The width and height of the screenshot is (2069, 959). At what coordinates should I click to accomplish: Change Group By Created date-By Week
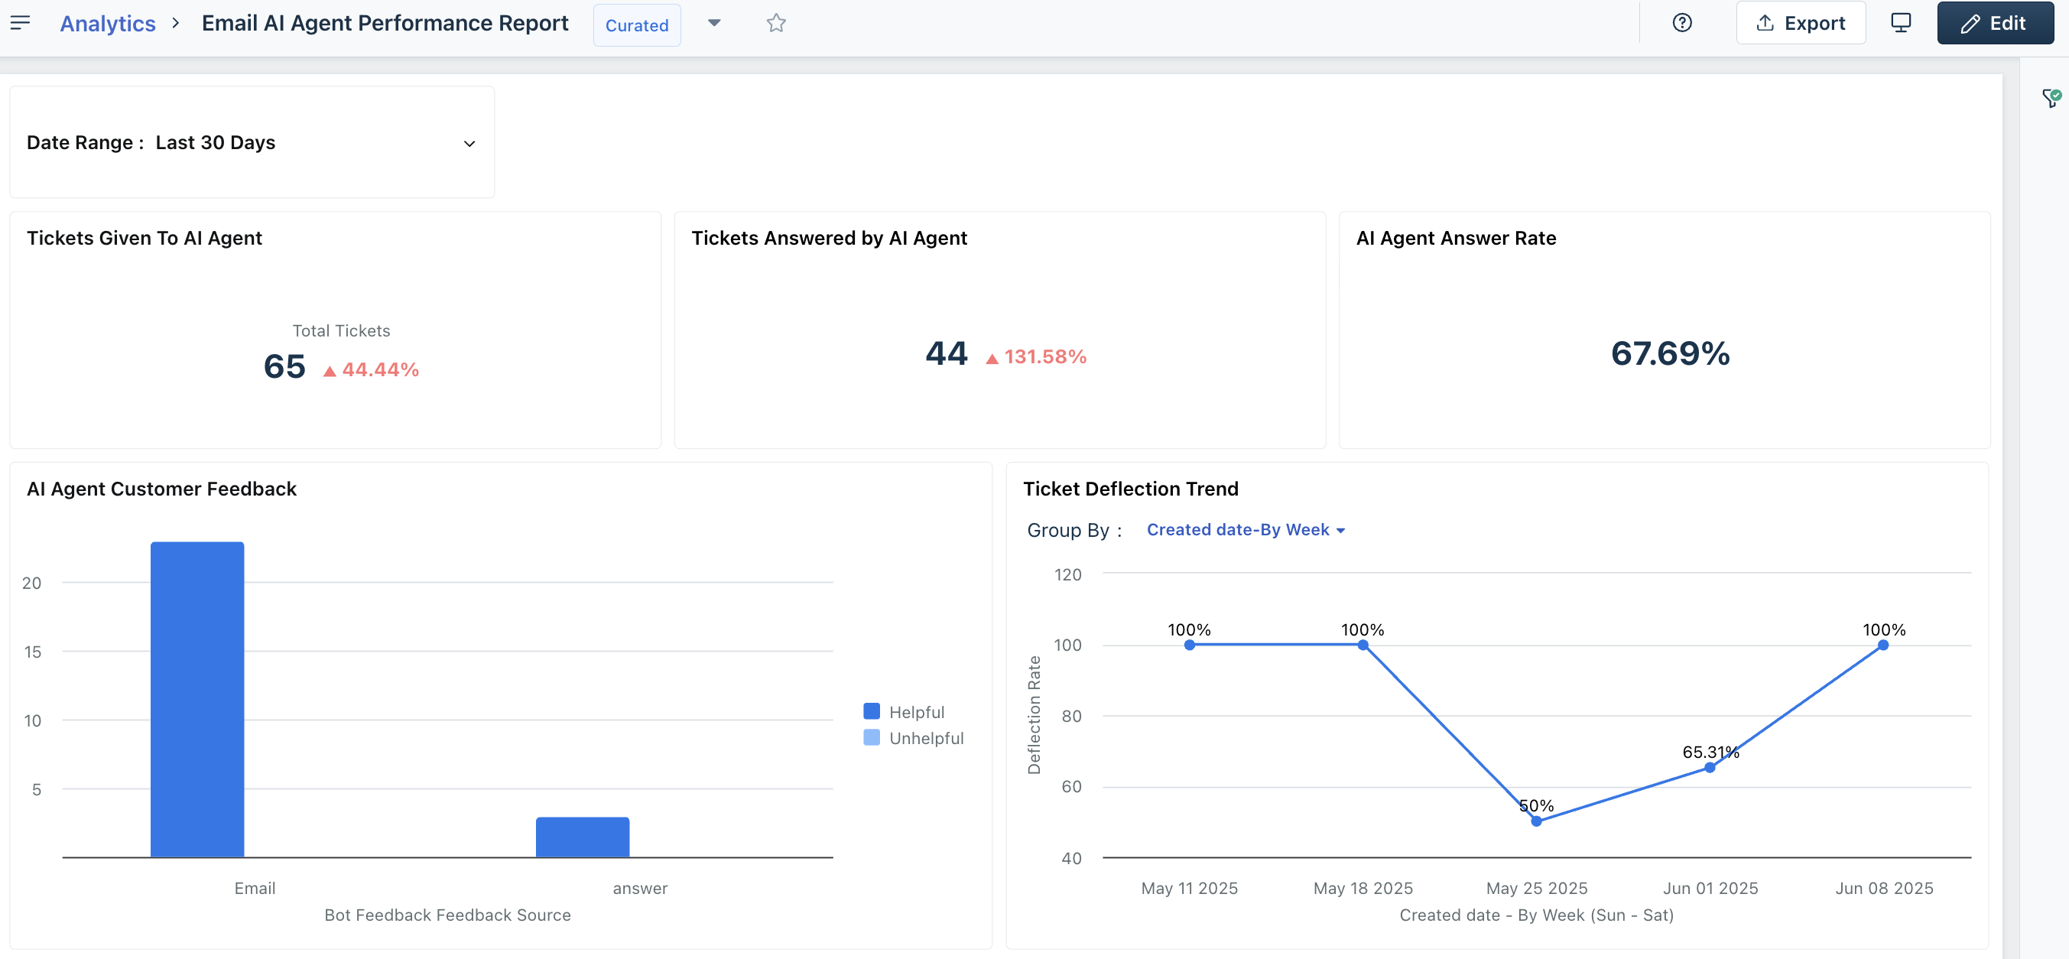(x=1244, y=529)
